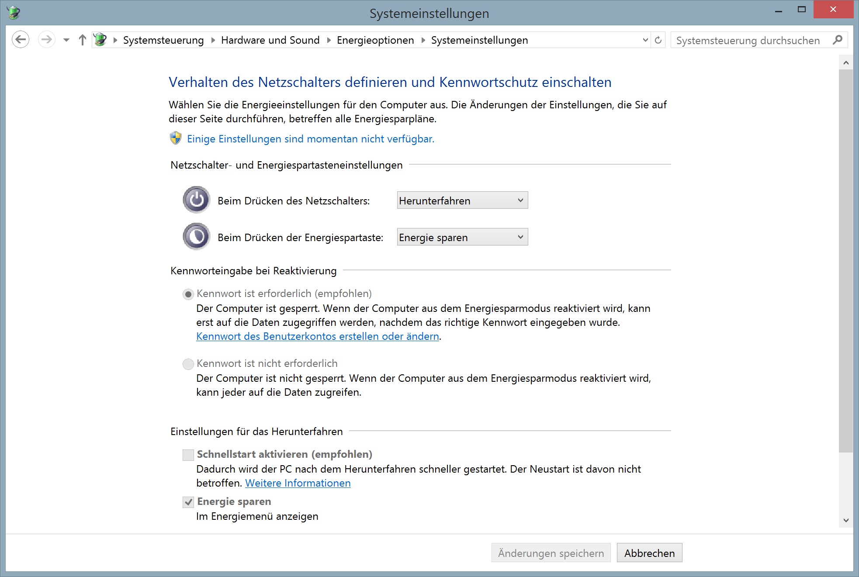Image resolution: width=859 pixels, height=577 pixels.
Task: Expand recent locations dropdown arrow
Action: tap(66, 40)
